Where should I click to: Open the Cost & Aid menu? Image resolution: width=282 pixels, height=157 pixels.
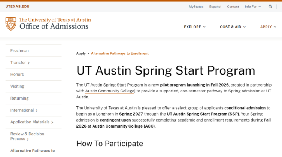233,27
